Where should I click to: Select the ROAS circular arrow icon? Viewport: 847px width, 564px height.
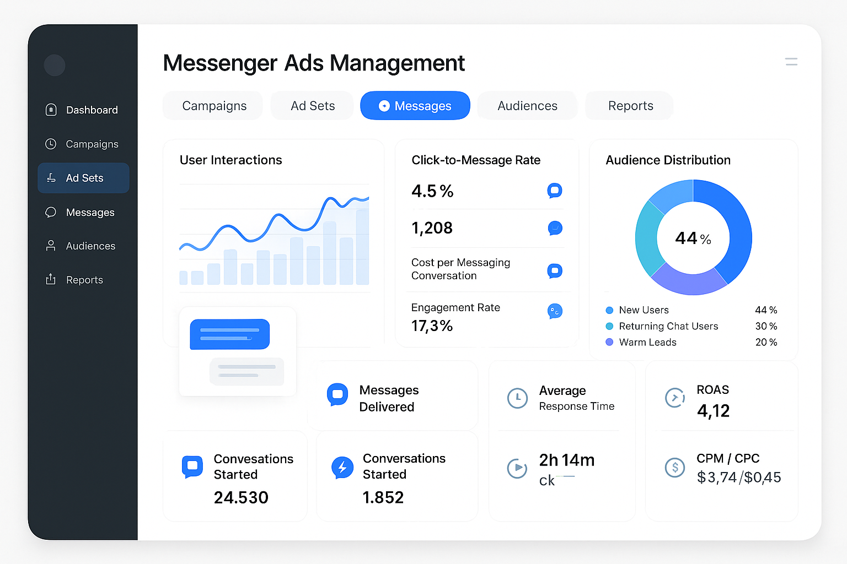point(675,398)
